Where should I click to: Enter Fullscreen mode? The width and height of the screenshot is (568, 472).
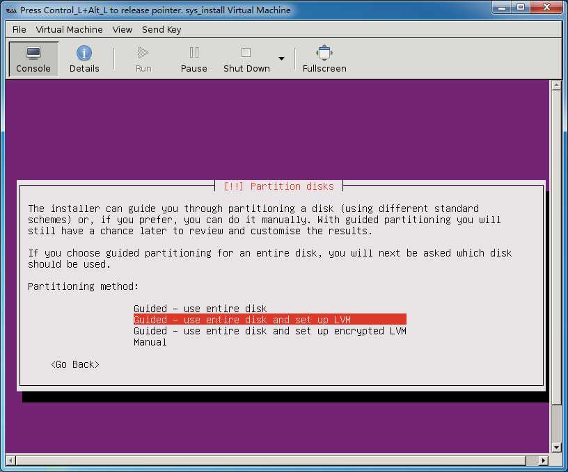coord(324,59)
